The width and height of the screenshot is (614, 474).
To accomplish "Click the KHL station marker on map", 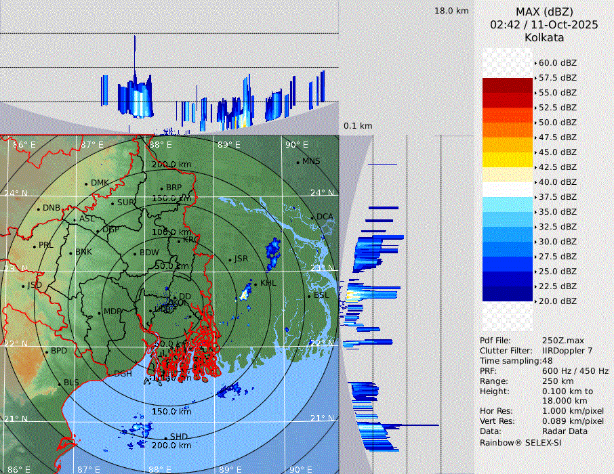I will click(x=255, y=283).
